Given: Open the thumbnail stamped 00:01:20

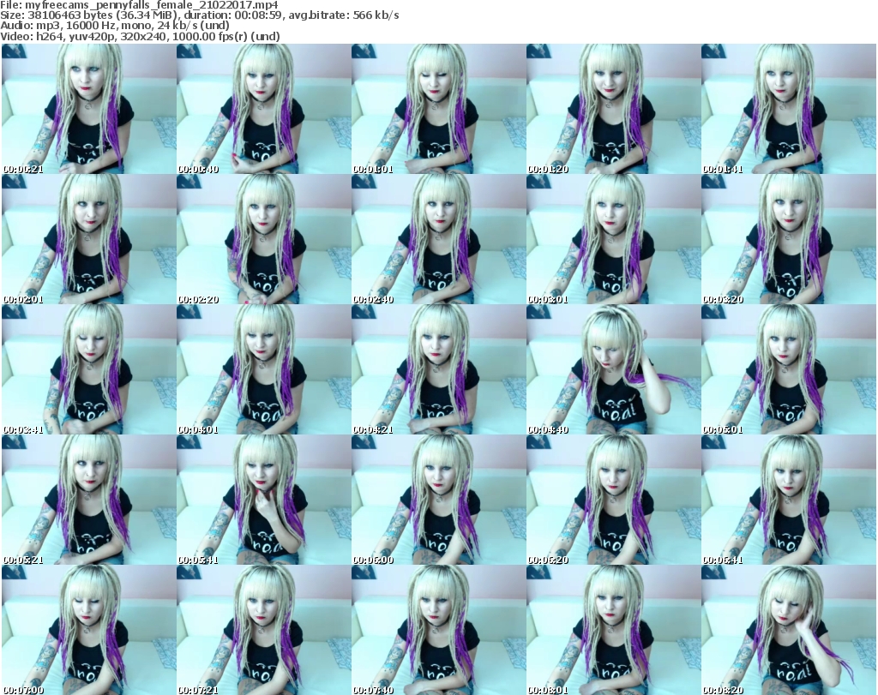Looking at the screenshot, I should (613, 109).
